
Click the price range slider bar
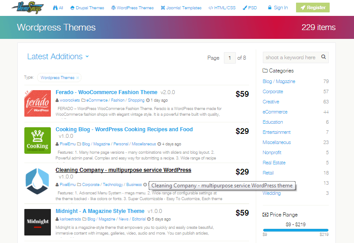(296, 230)
